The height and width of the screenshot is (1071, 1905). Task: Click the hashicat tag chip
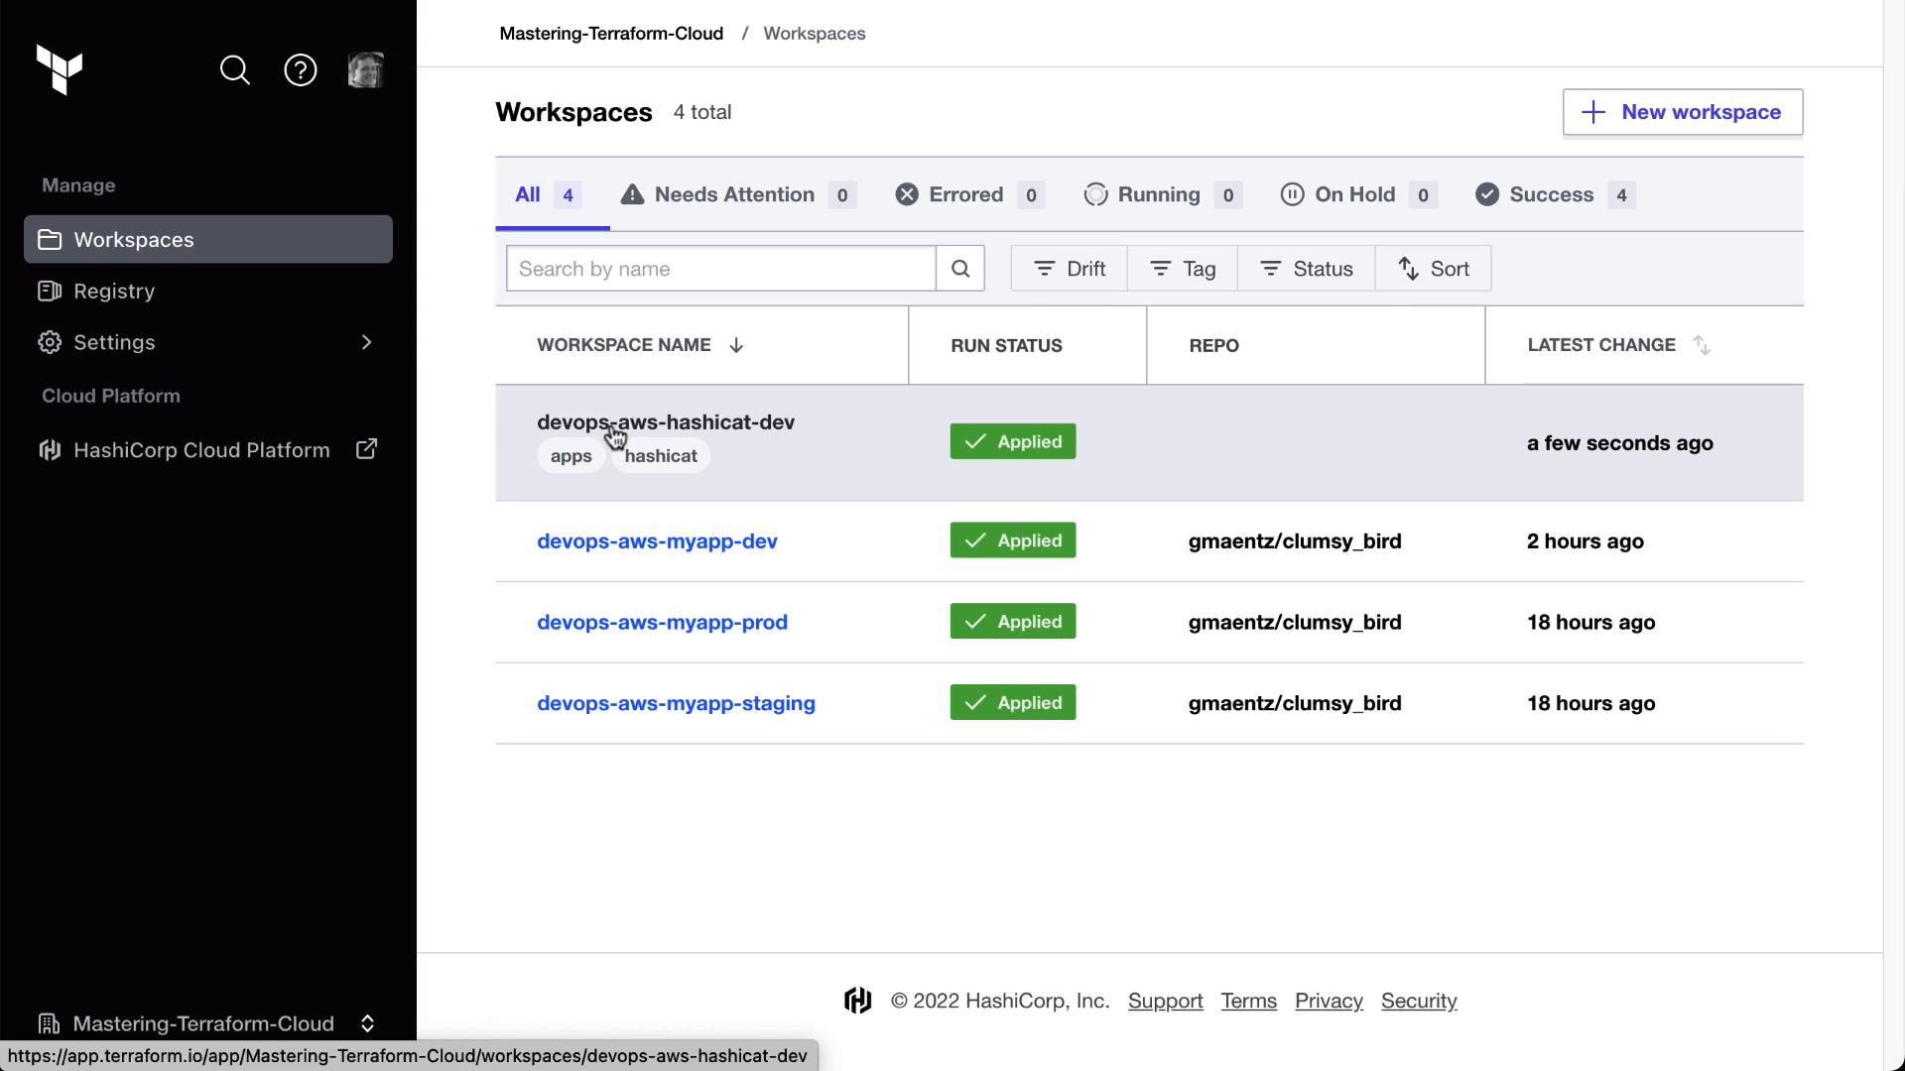[x=661, y=456]
